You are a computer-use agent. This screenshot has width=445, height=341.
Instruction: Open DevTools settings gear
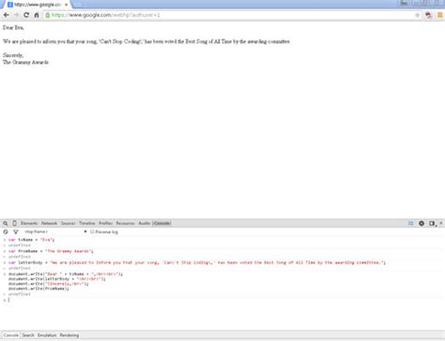pos(422,223)
